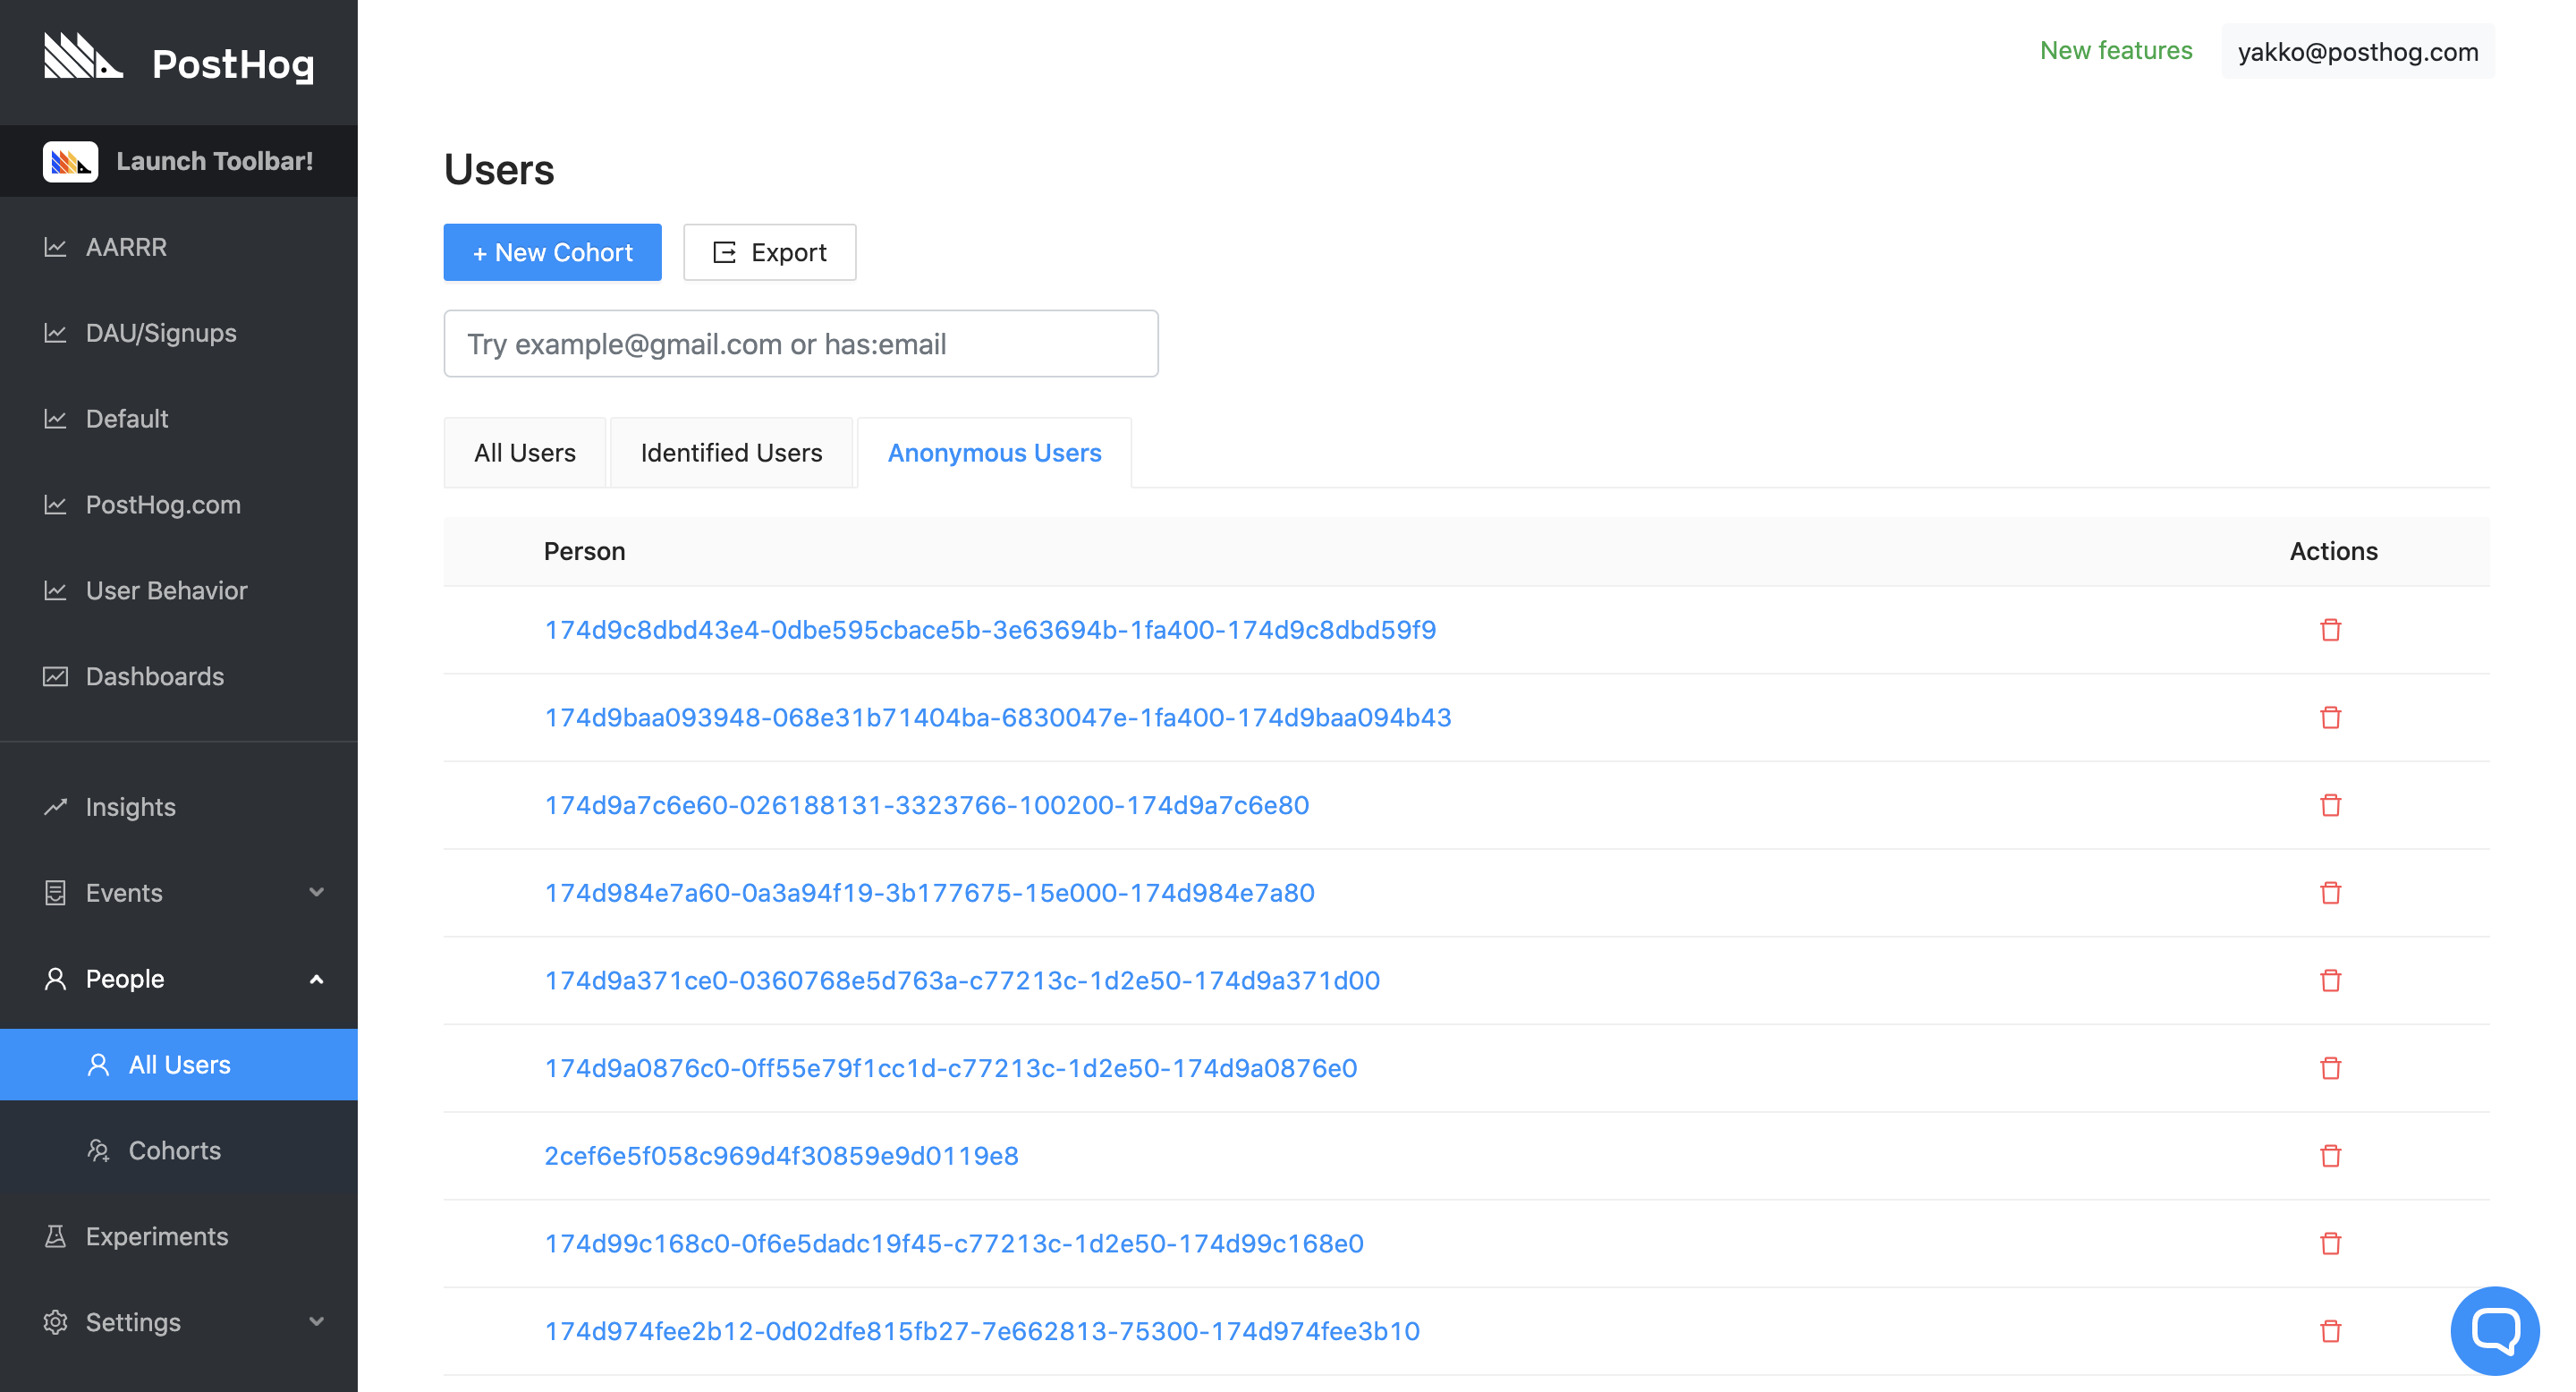Collapse the People section chevron

pyautogui.click(x=316, y=979)
